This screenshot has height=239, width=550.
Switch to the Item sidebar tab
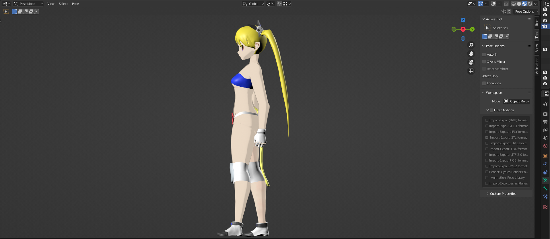tap(537, 22)
